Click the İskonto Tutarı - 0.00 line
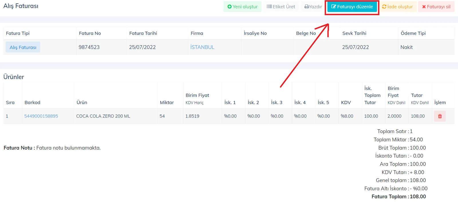Viewport: 458px width, 202px height. (x=399, y=156)
